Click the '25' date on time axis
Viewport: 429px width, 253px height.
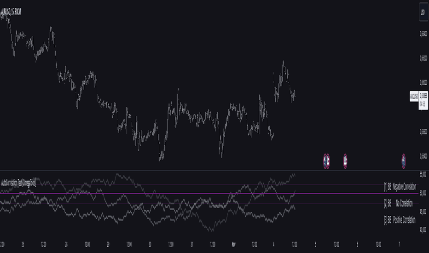tap(23, 244)
